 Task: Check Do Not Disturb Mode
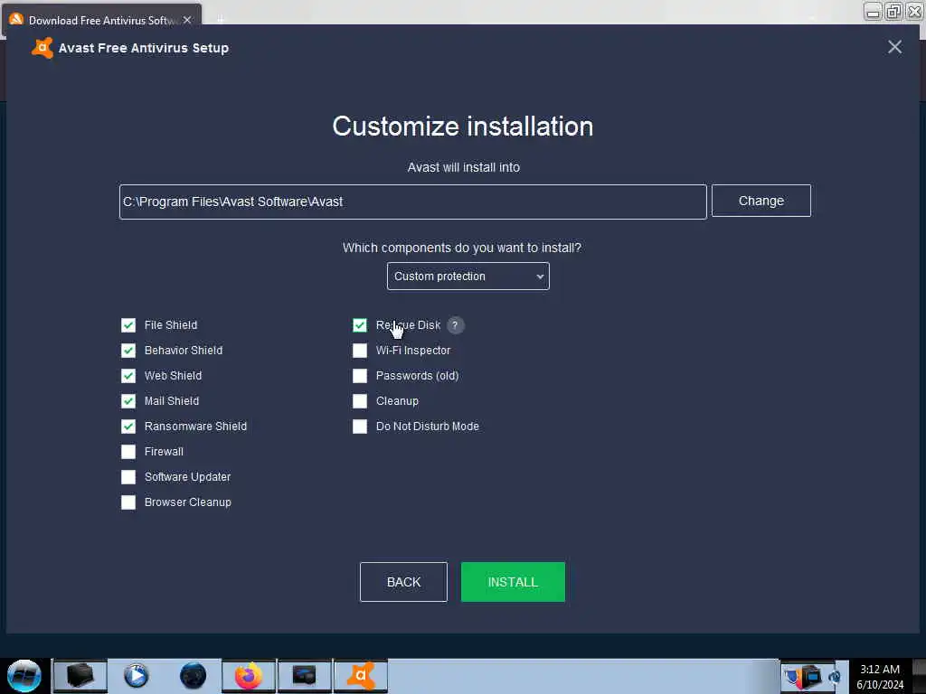[360, 427]
